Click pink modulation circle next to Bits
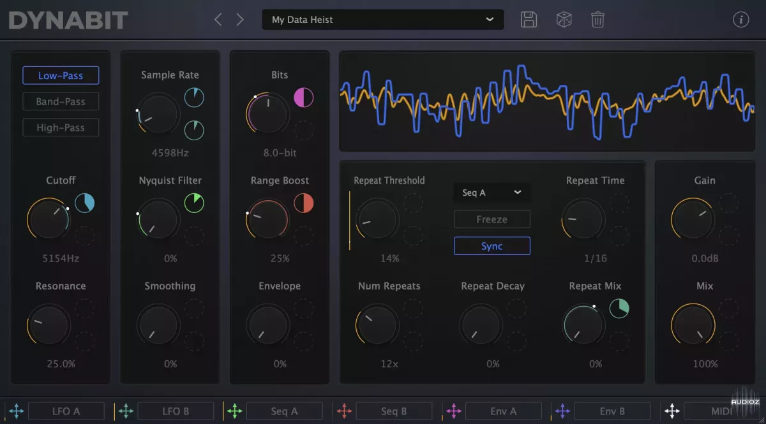This screenshot has height=424, width=766. click(303, 98)
